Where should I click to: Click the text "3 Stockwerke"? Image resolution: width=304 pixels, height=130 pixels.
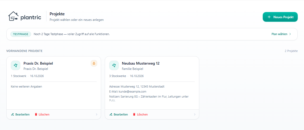click(118, 76)
